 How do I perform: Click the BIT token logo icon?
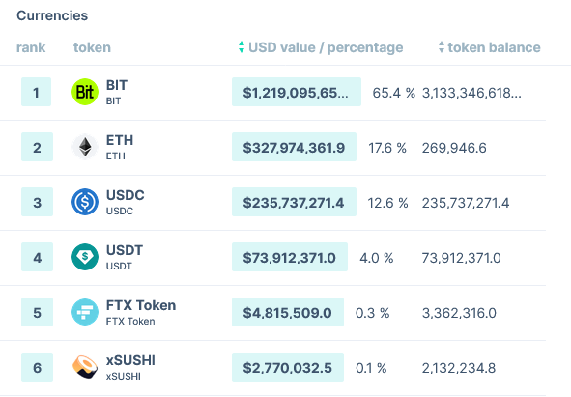[85, 92]
